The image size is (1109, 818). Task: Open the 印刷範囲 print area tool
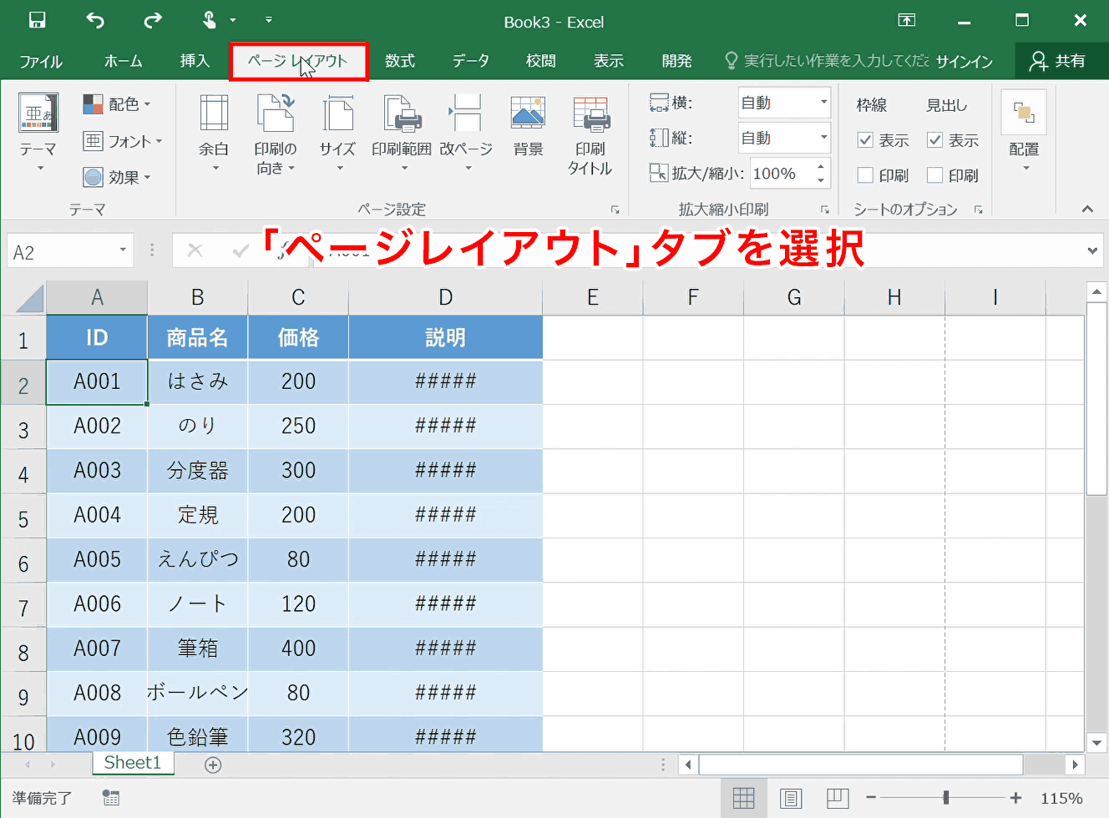pyautogui.click(x=402, y=132)
